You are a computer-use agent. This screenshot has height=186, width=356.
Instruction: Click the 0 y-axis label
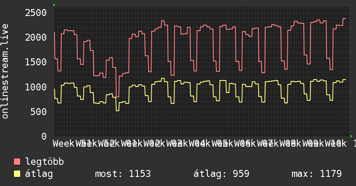point(44,136)
